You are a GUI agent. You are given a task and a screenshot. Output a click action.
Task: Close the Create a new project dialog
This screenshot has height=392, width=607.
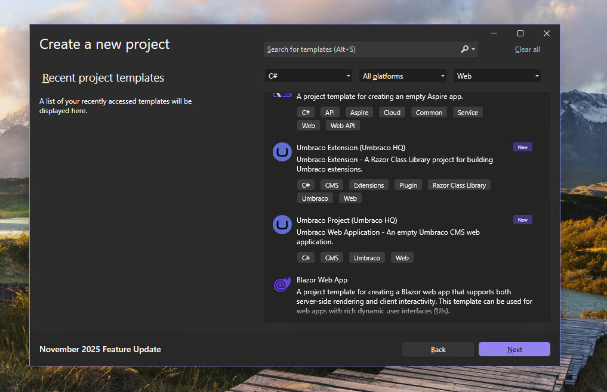pos(546,33)
